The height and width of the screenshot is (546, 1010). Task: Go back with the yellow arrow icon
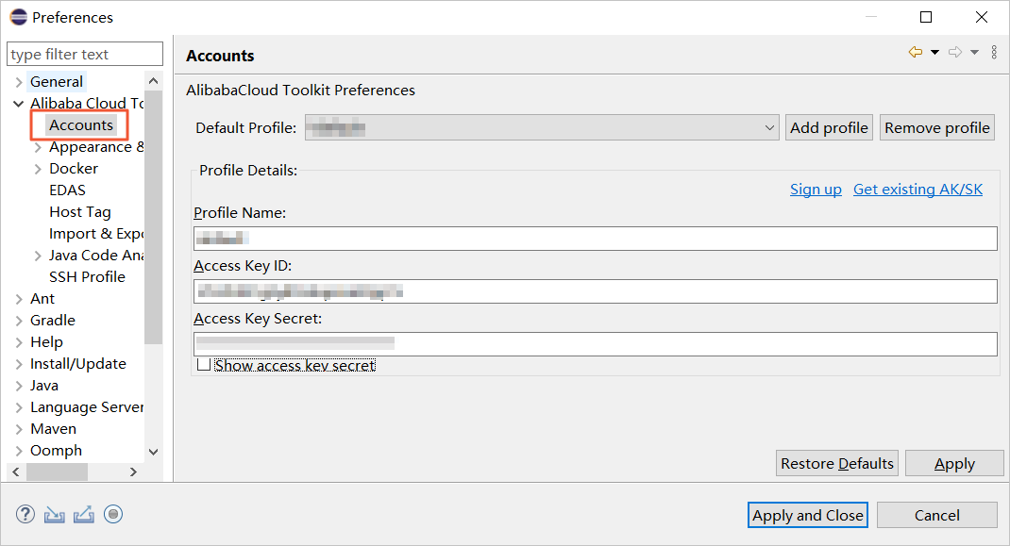click(915, 53)
